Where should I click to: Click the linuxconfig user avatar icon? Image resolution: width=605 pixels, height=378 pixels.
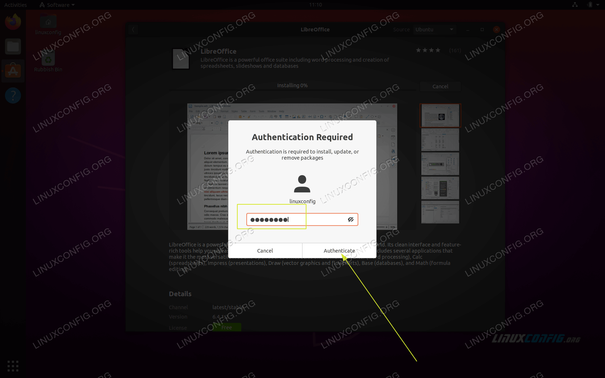[x=302, y=184]
